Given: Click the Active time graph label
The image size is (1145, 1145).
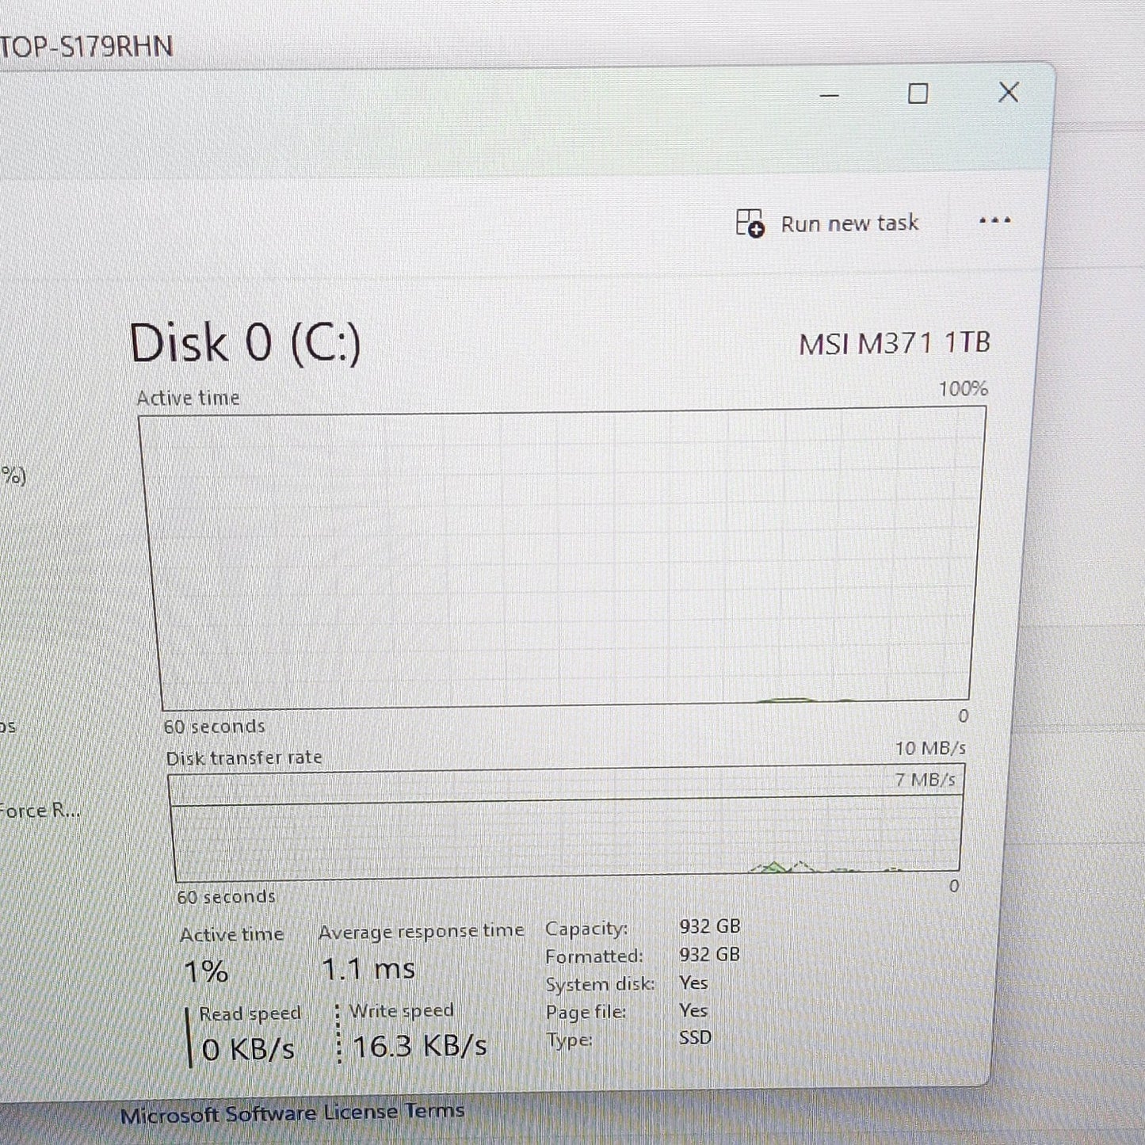Looking at the screenshot, I should (x=188, y=398).
